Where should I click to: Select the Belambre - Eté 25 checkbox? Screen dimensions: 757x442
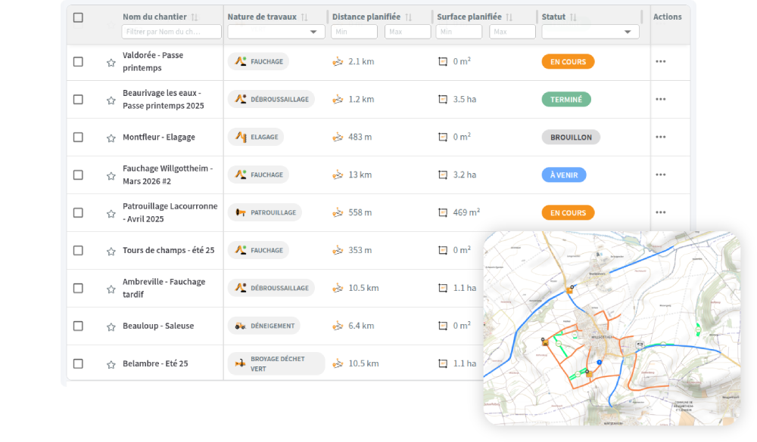78,364
